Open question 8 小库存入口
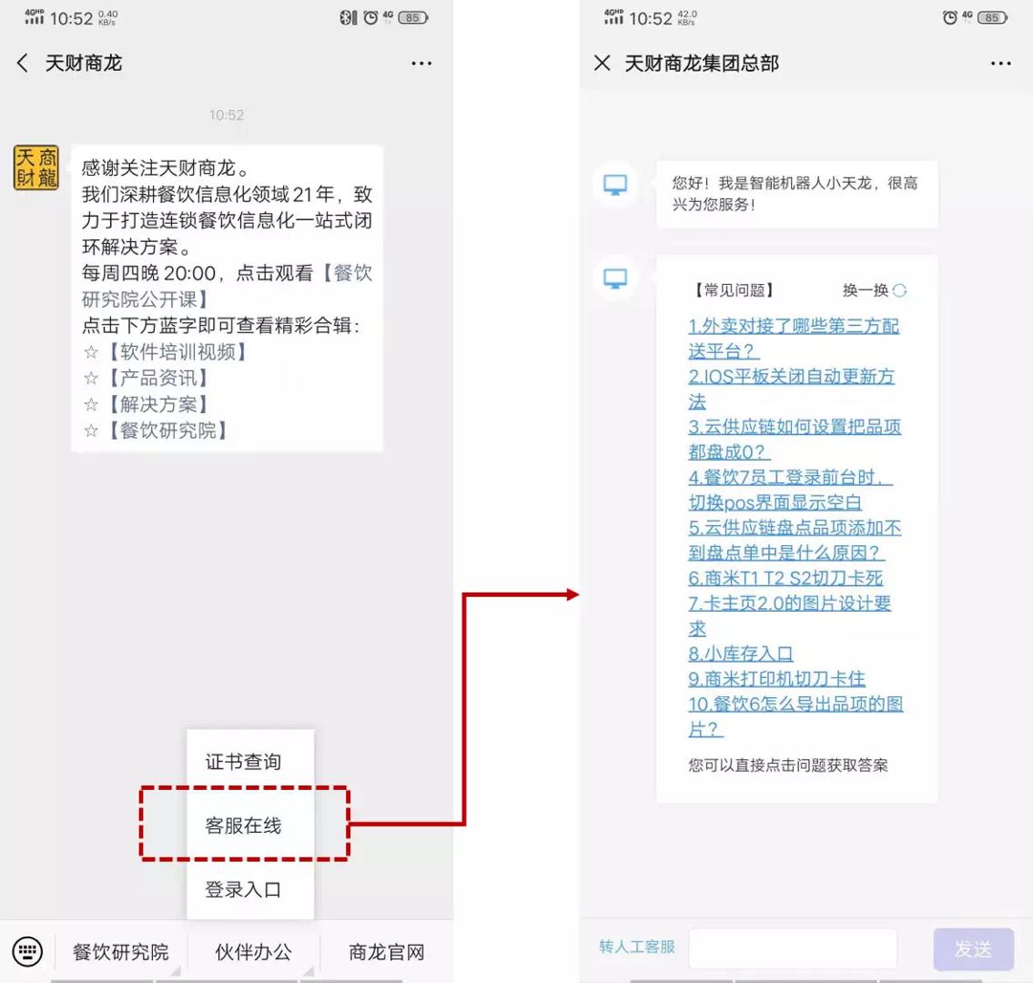Screen dimensions: 1033x983 tap(741, 654)
